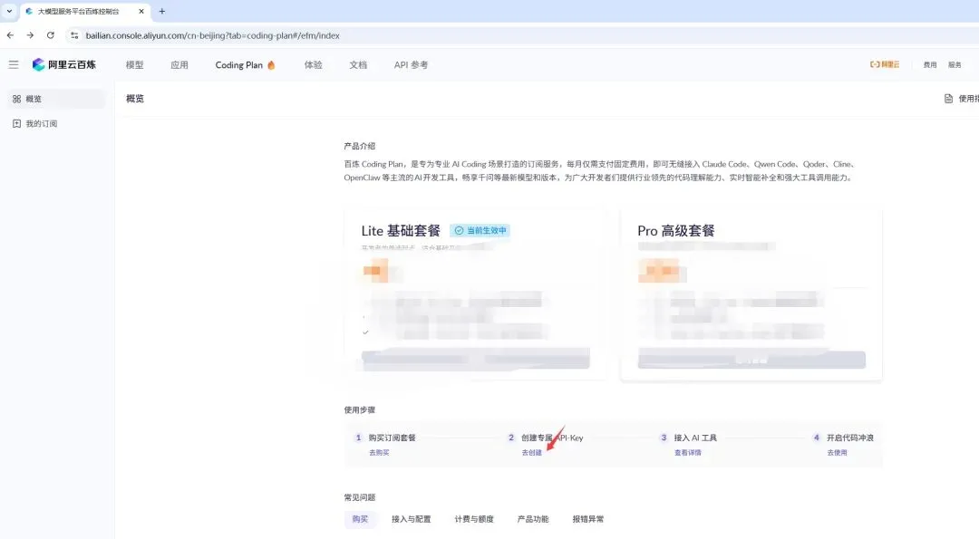
Task: Click the Lite plan bottom button
Action: pyautogui.click(x=476, y=359)
